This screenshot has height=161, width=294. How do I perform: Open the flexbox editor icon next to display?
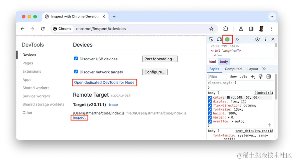[x=244, y=101]
